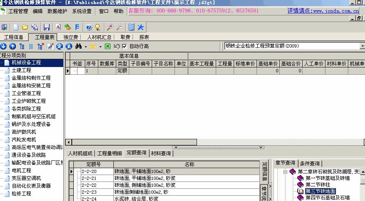
Task: Move row up with blue up-arrow icon
Action: tap(13, 46)
